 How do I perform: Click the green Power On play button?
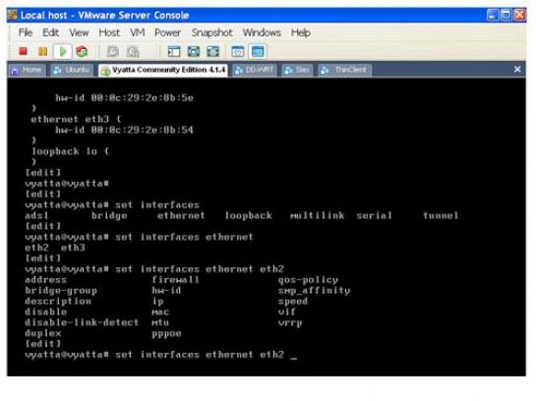click(63, 51)
